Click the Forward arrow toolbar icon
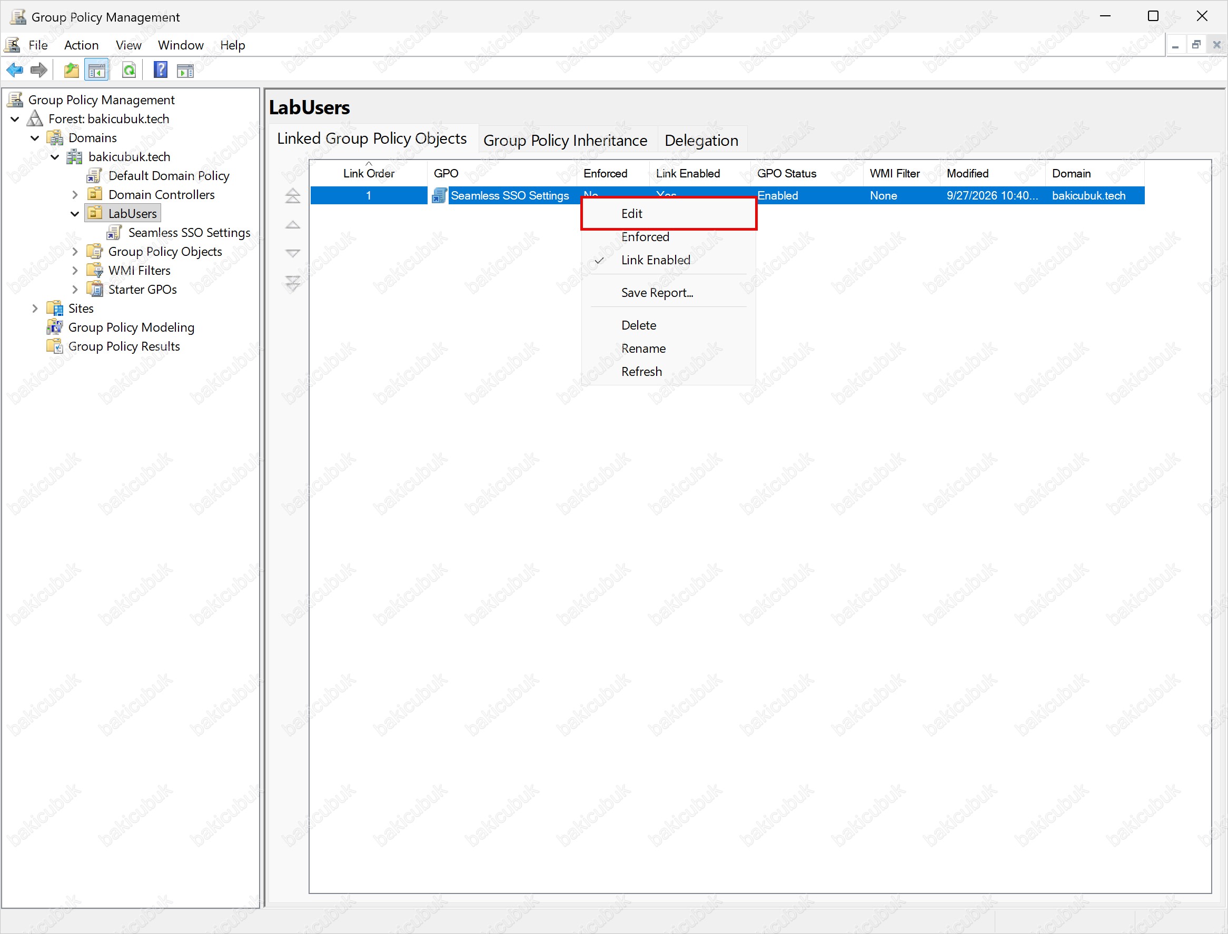Screen dimensions: 1228x934 tap(39, 70)
